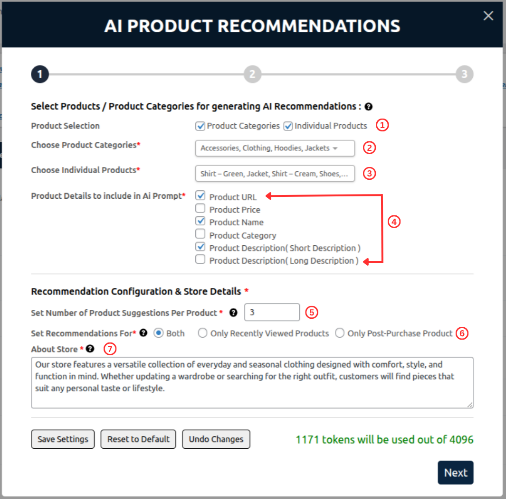Enable the Product Price checkbox
This screenshot has width=506, height=499.
(200, 208)
